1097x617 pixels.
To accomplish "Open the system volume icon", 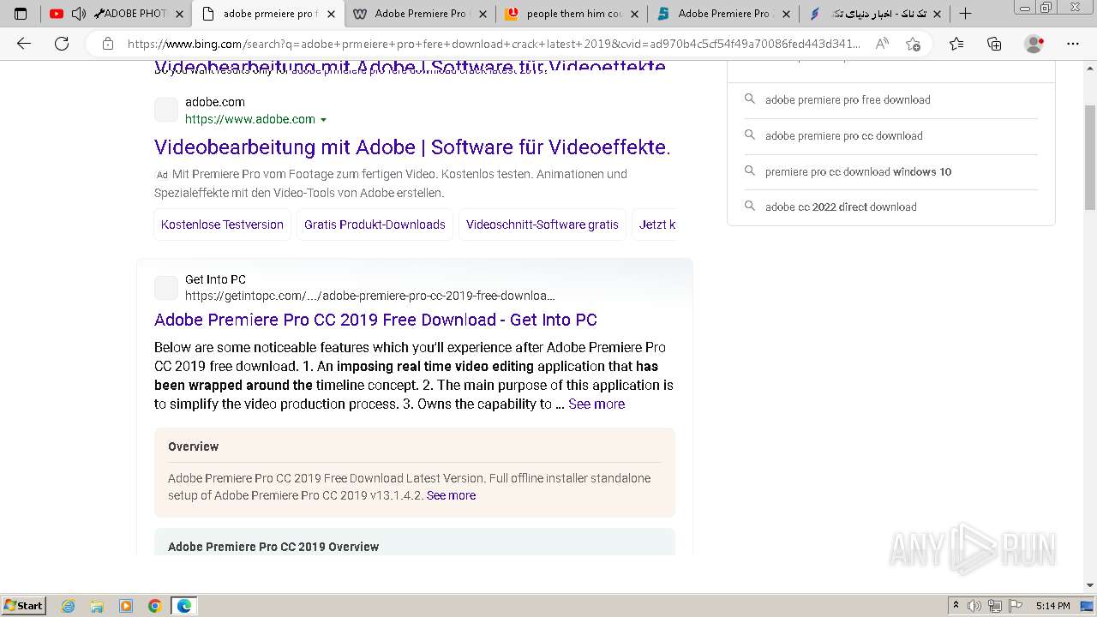I will pos(974,606).
